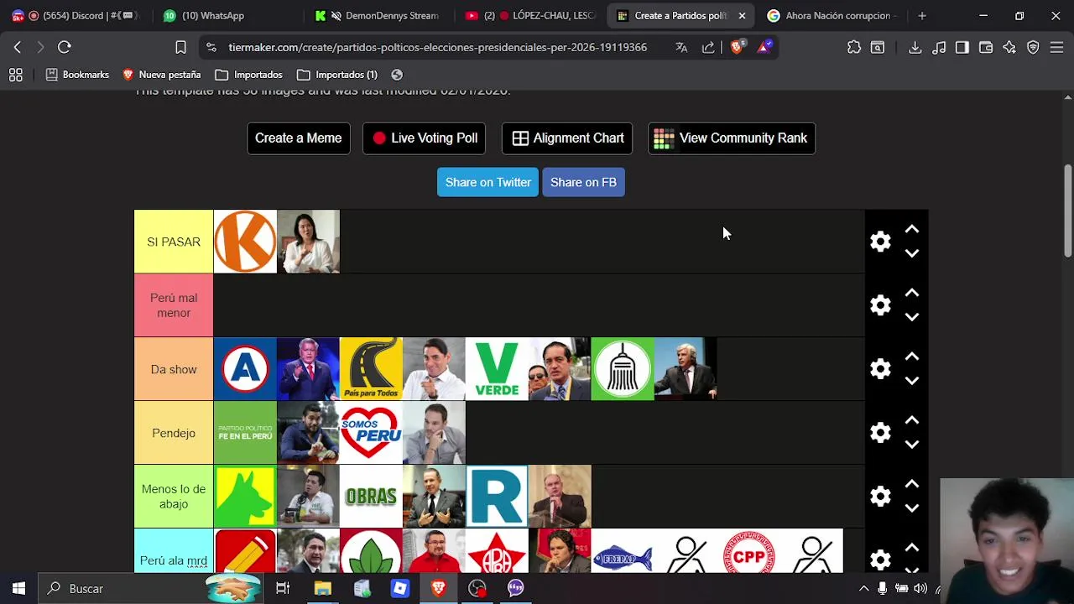This screenshot has height=604, width=1074.
Task: Open settings gear for Perú ala mrd row
Action: point(880,560)
